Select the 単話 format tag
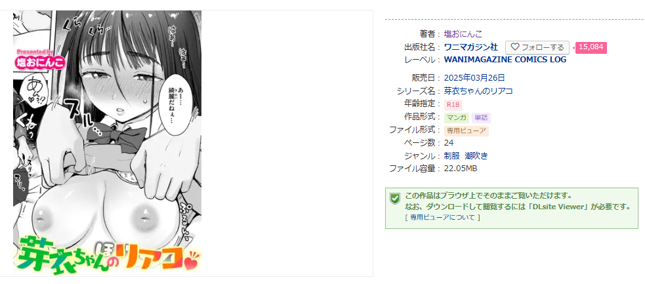Viewport: 645px width, 284px height. pos(481,118)
